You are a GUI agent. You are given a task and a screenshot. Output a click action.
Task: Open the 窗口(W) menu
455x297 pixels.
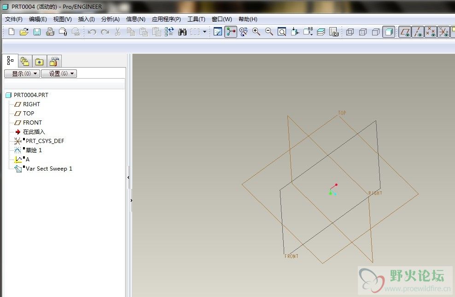222,19
